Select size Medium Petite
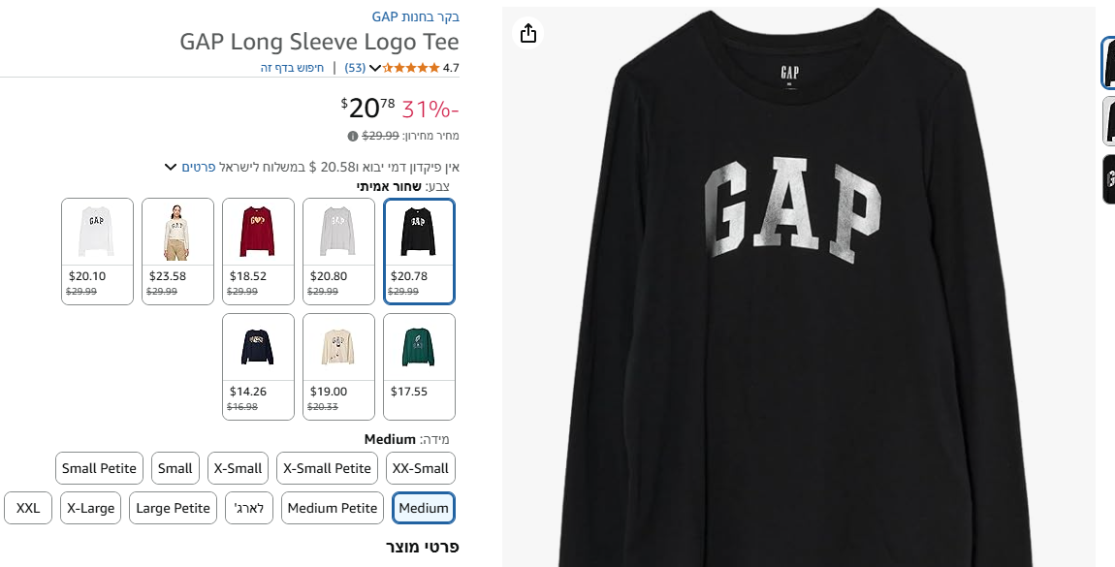This screenshot has width=1115, height=567. [333, 508]
